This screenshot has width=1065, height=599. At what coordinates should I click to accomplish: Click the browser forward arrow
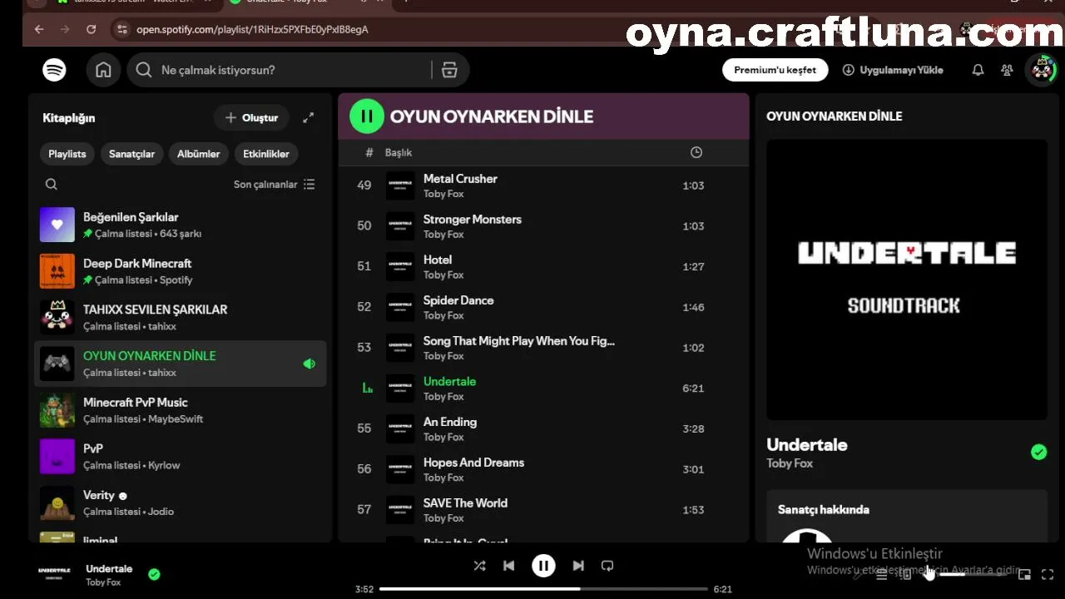tap(65, 29)
